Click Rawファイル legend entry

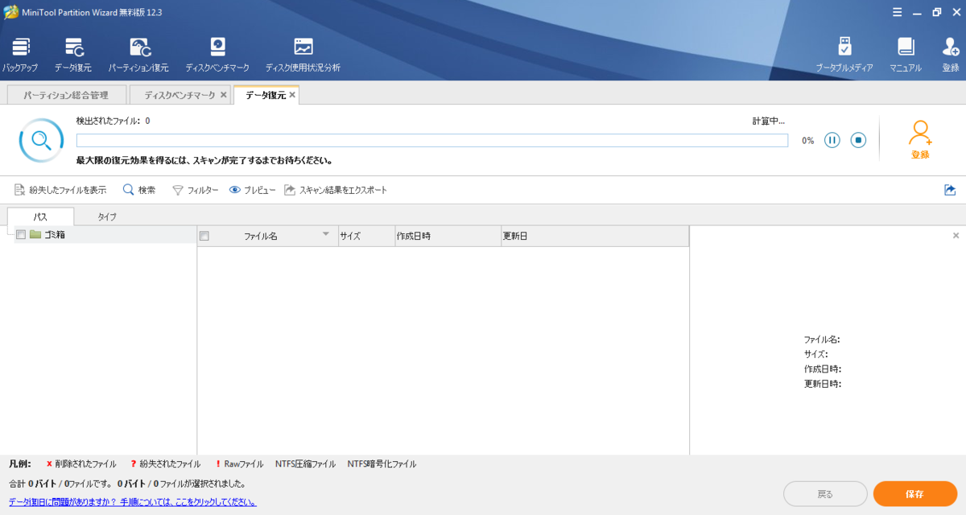pyautogui.click(x=239, y=464)
